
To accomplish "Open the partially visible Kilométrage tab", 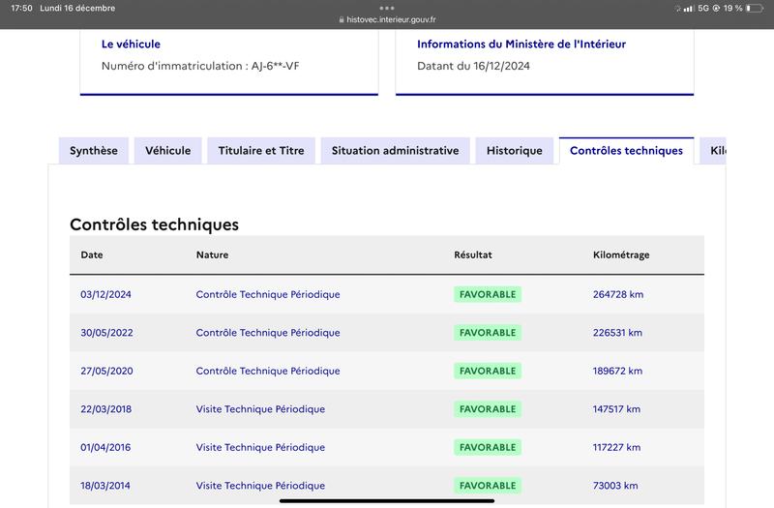I will point(713,151).
